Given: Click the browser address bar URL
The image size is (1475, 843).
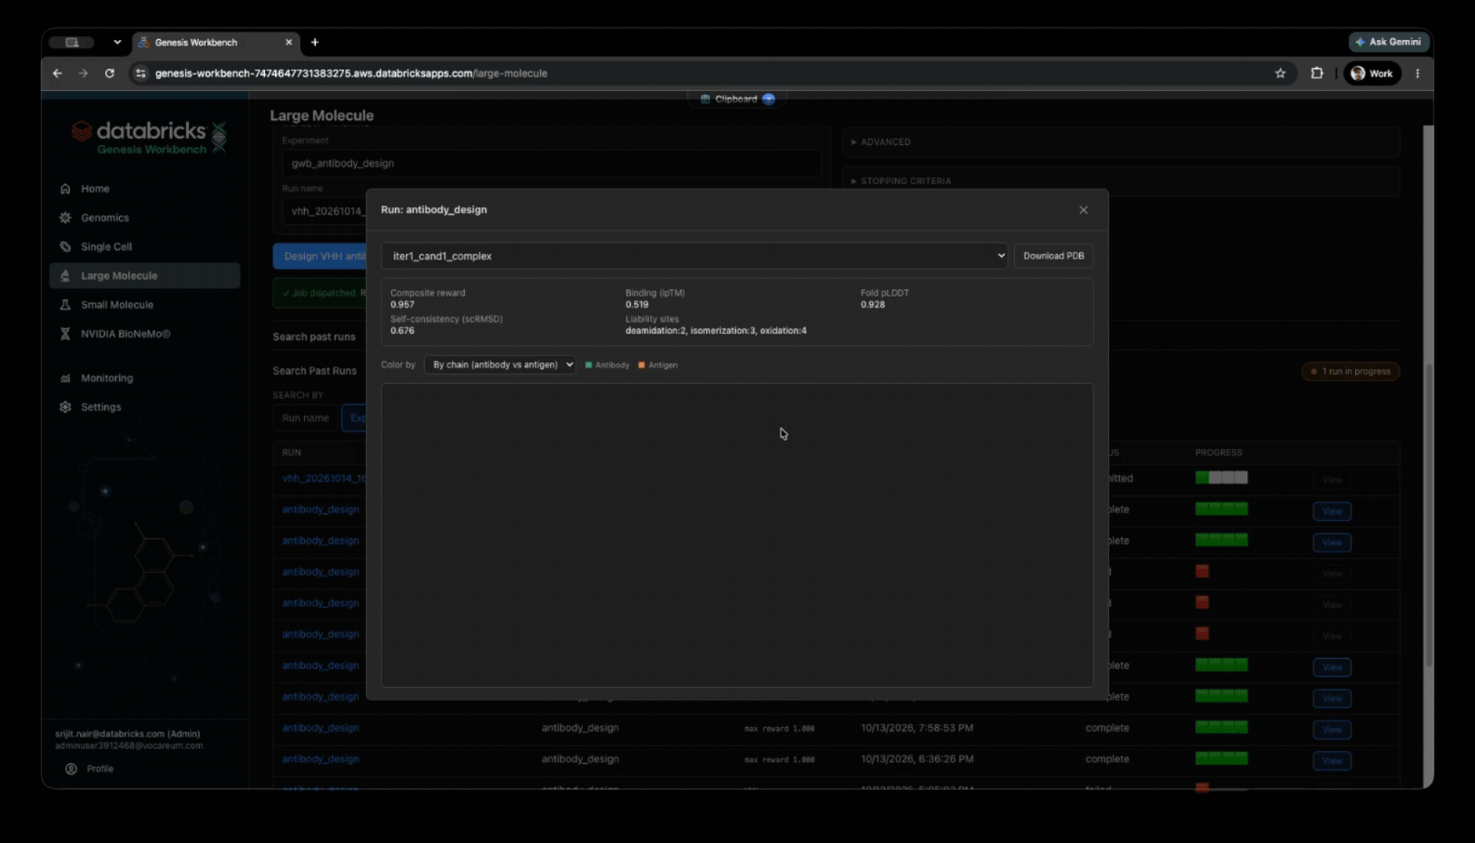Looking at the screenshot, I should click(x=350, y=74).
